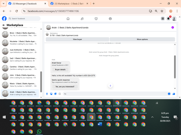Open the emoji picker
The width and height of the screenshot is (181, 135).
169,94
